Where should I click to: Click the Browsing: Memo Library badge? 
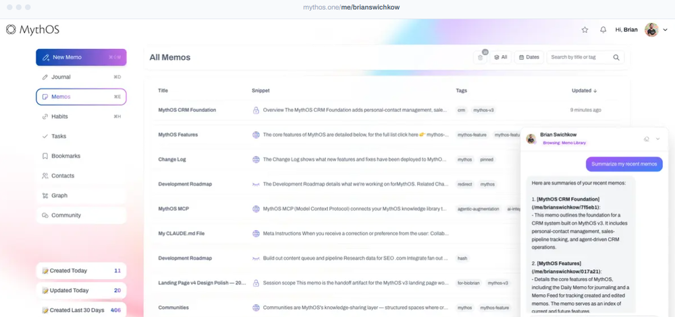point(564,143)
